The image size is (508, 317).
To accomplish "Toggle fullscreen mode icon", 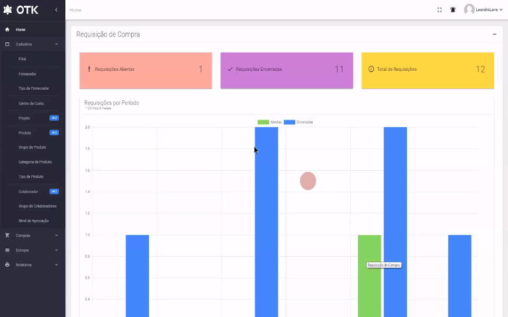I will pos(439,10).
